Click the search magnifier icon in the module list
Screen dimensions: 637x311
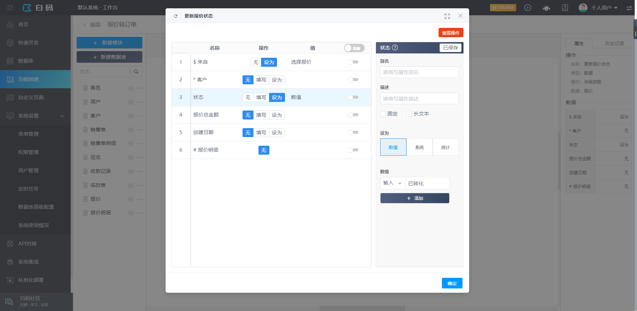coord(136,71)
